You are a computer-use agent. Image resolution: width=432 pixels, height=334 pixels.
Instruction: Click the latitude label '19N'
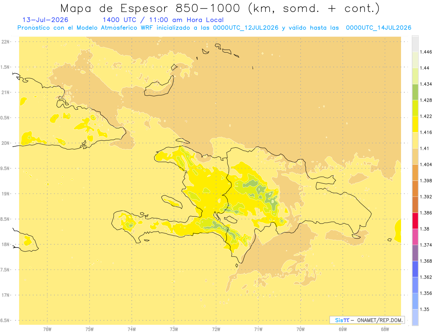click(5, 193)
